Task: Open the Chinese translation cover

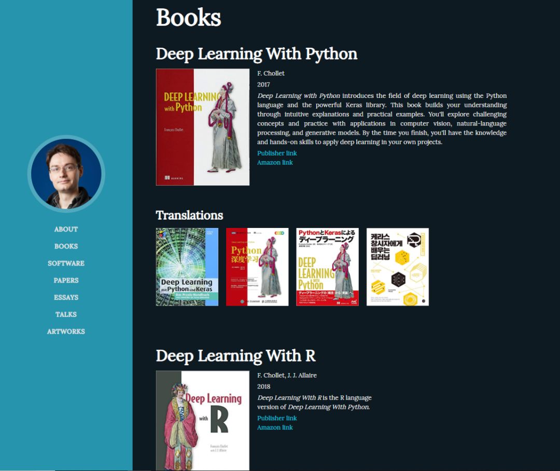Action: 257,267
